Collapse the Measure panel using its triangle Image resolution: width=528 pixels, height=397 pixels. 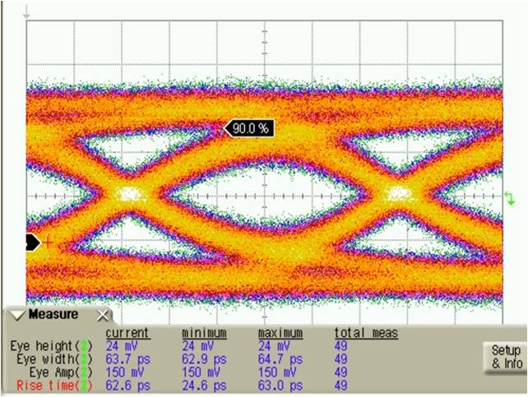18,315
